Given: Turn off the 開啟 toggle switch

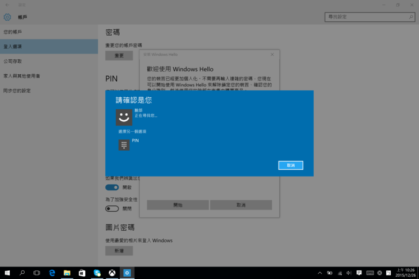Looking at the screenshot, I should click(x=112, y=188).
